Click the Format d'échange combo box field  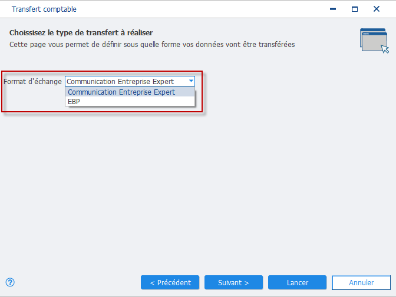point(130,81)
